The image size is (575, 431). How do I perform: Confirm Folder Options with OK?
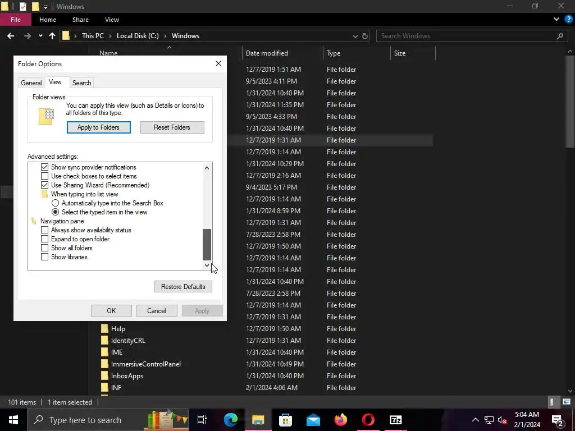111,311
